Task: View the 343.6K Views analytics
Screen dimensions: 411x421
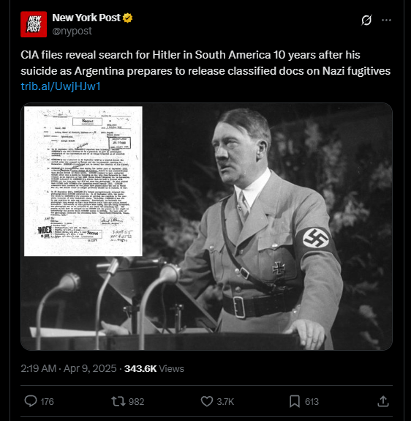Action: [x=154, y=368]
